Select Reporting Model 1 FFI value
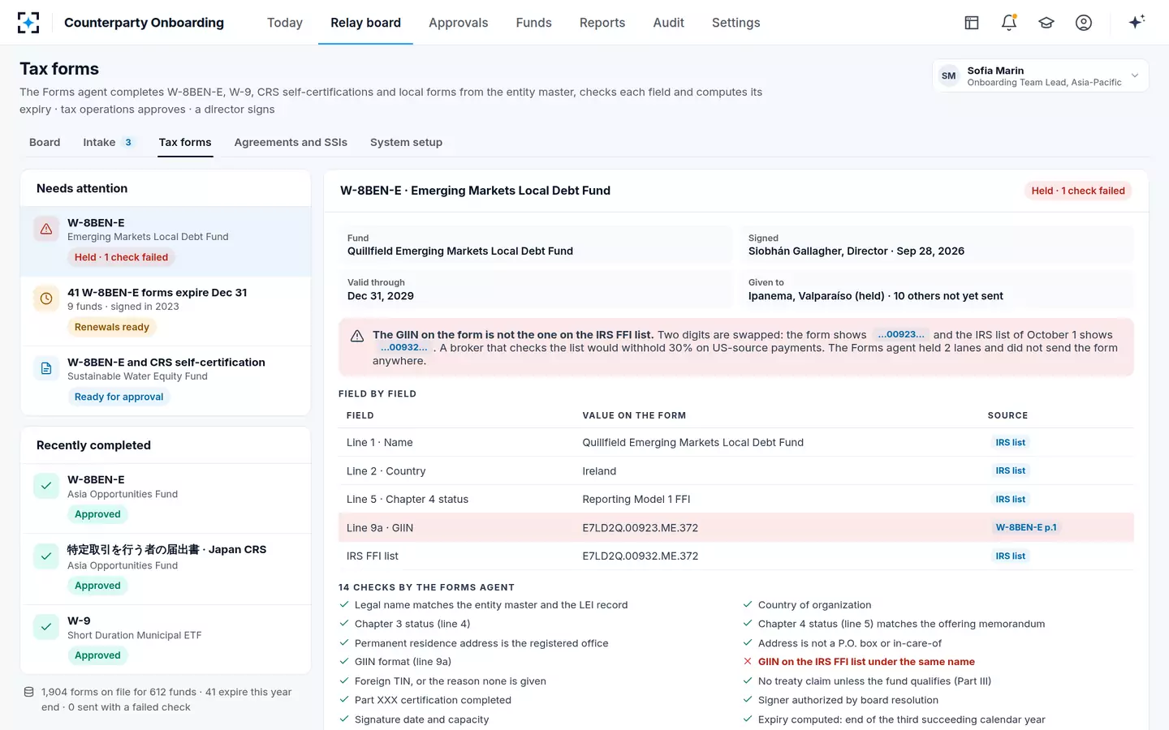The image size is (1169, 730). pyautogui.click(x=636, y=500)
